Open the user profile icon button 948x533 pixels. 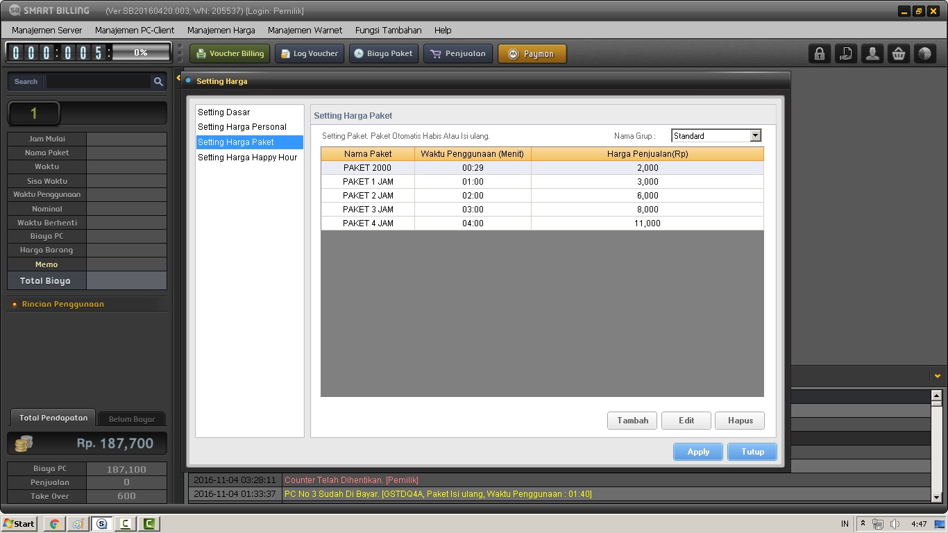[872, 53]
